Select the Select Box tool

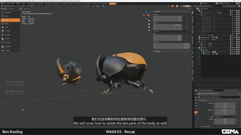click(x=10, y=12)
